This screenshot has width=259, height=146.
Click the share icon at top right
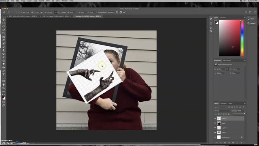click(255, 12)
